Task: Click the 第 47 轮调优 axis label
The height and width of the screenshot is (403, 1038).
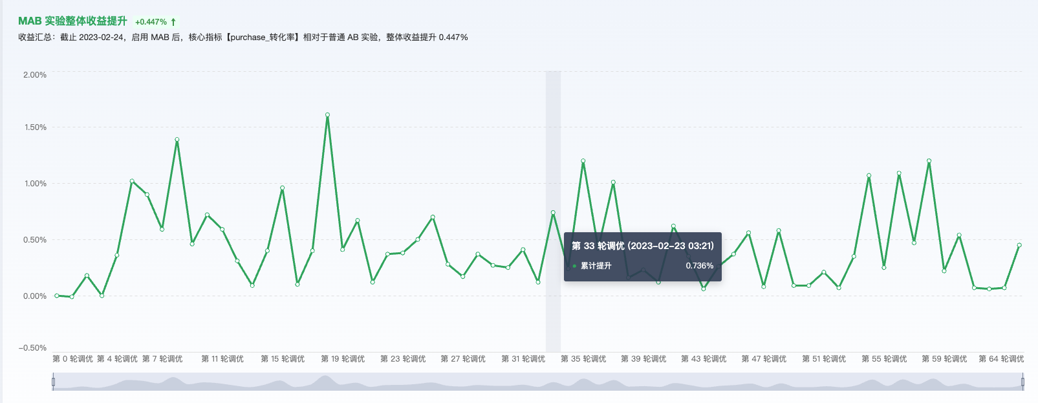Action: tap(764, 359)
